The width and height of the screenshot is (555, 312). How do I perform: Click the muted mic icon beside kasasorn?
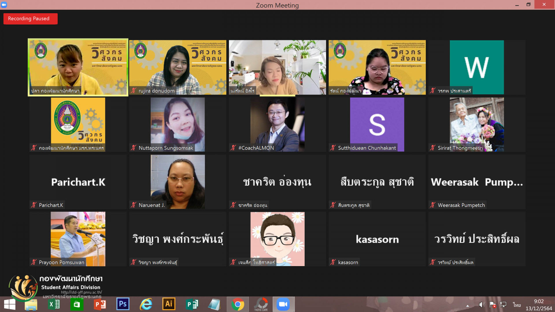(333, 262)
